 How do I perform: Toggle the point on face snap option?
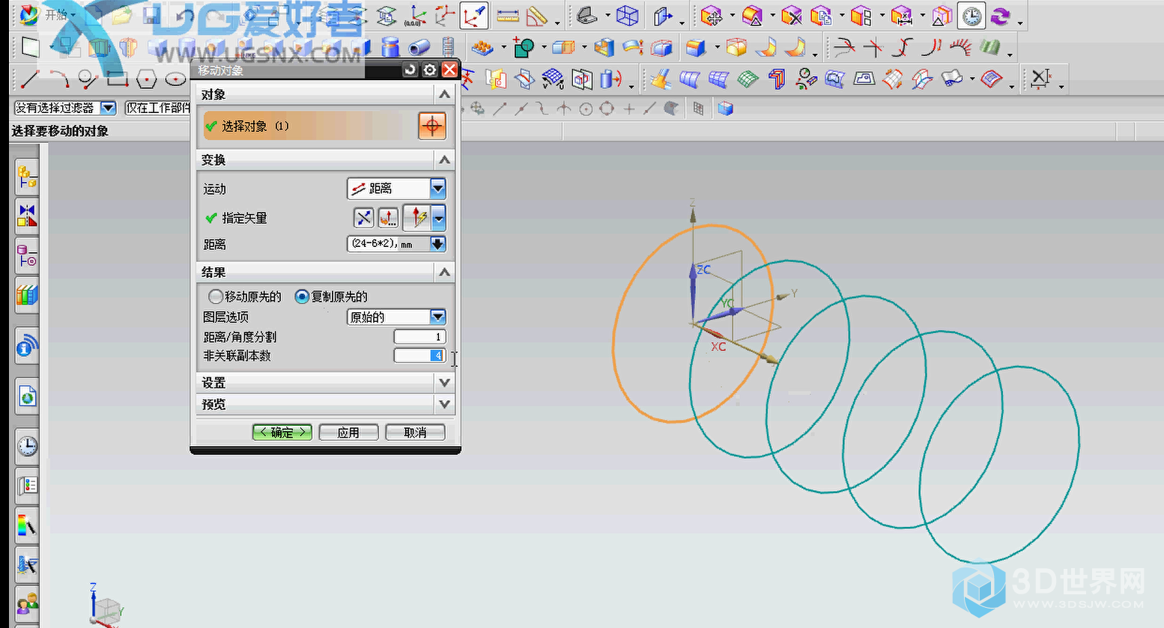pyautogui.click(x=671, y=109)
